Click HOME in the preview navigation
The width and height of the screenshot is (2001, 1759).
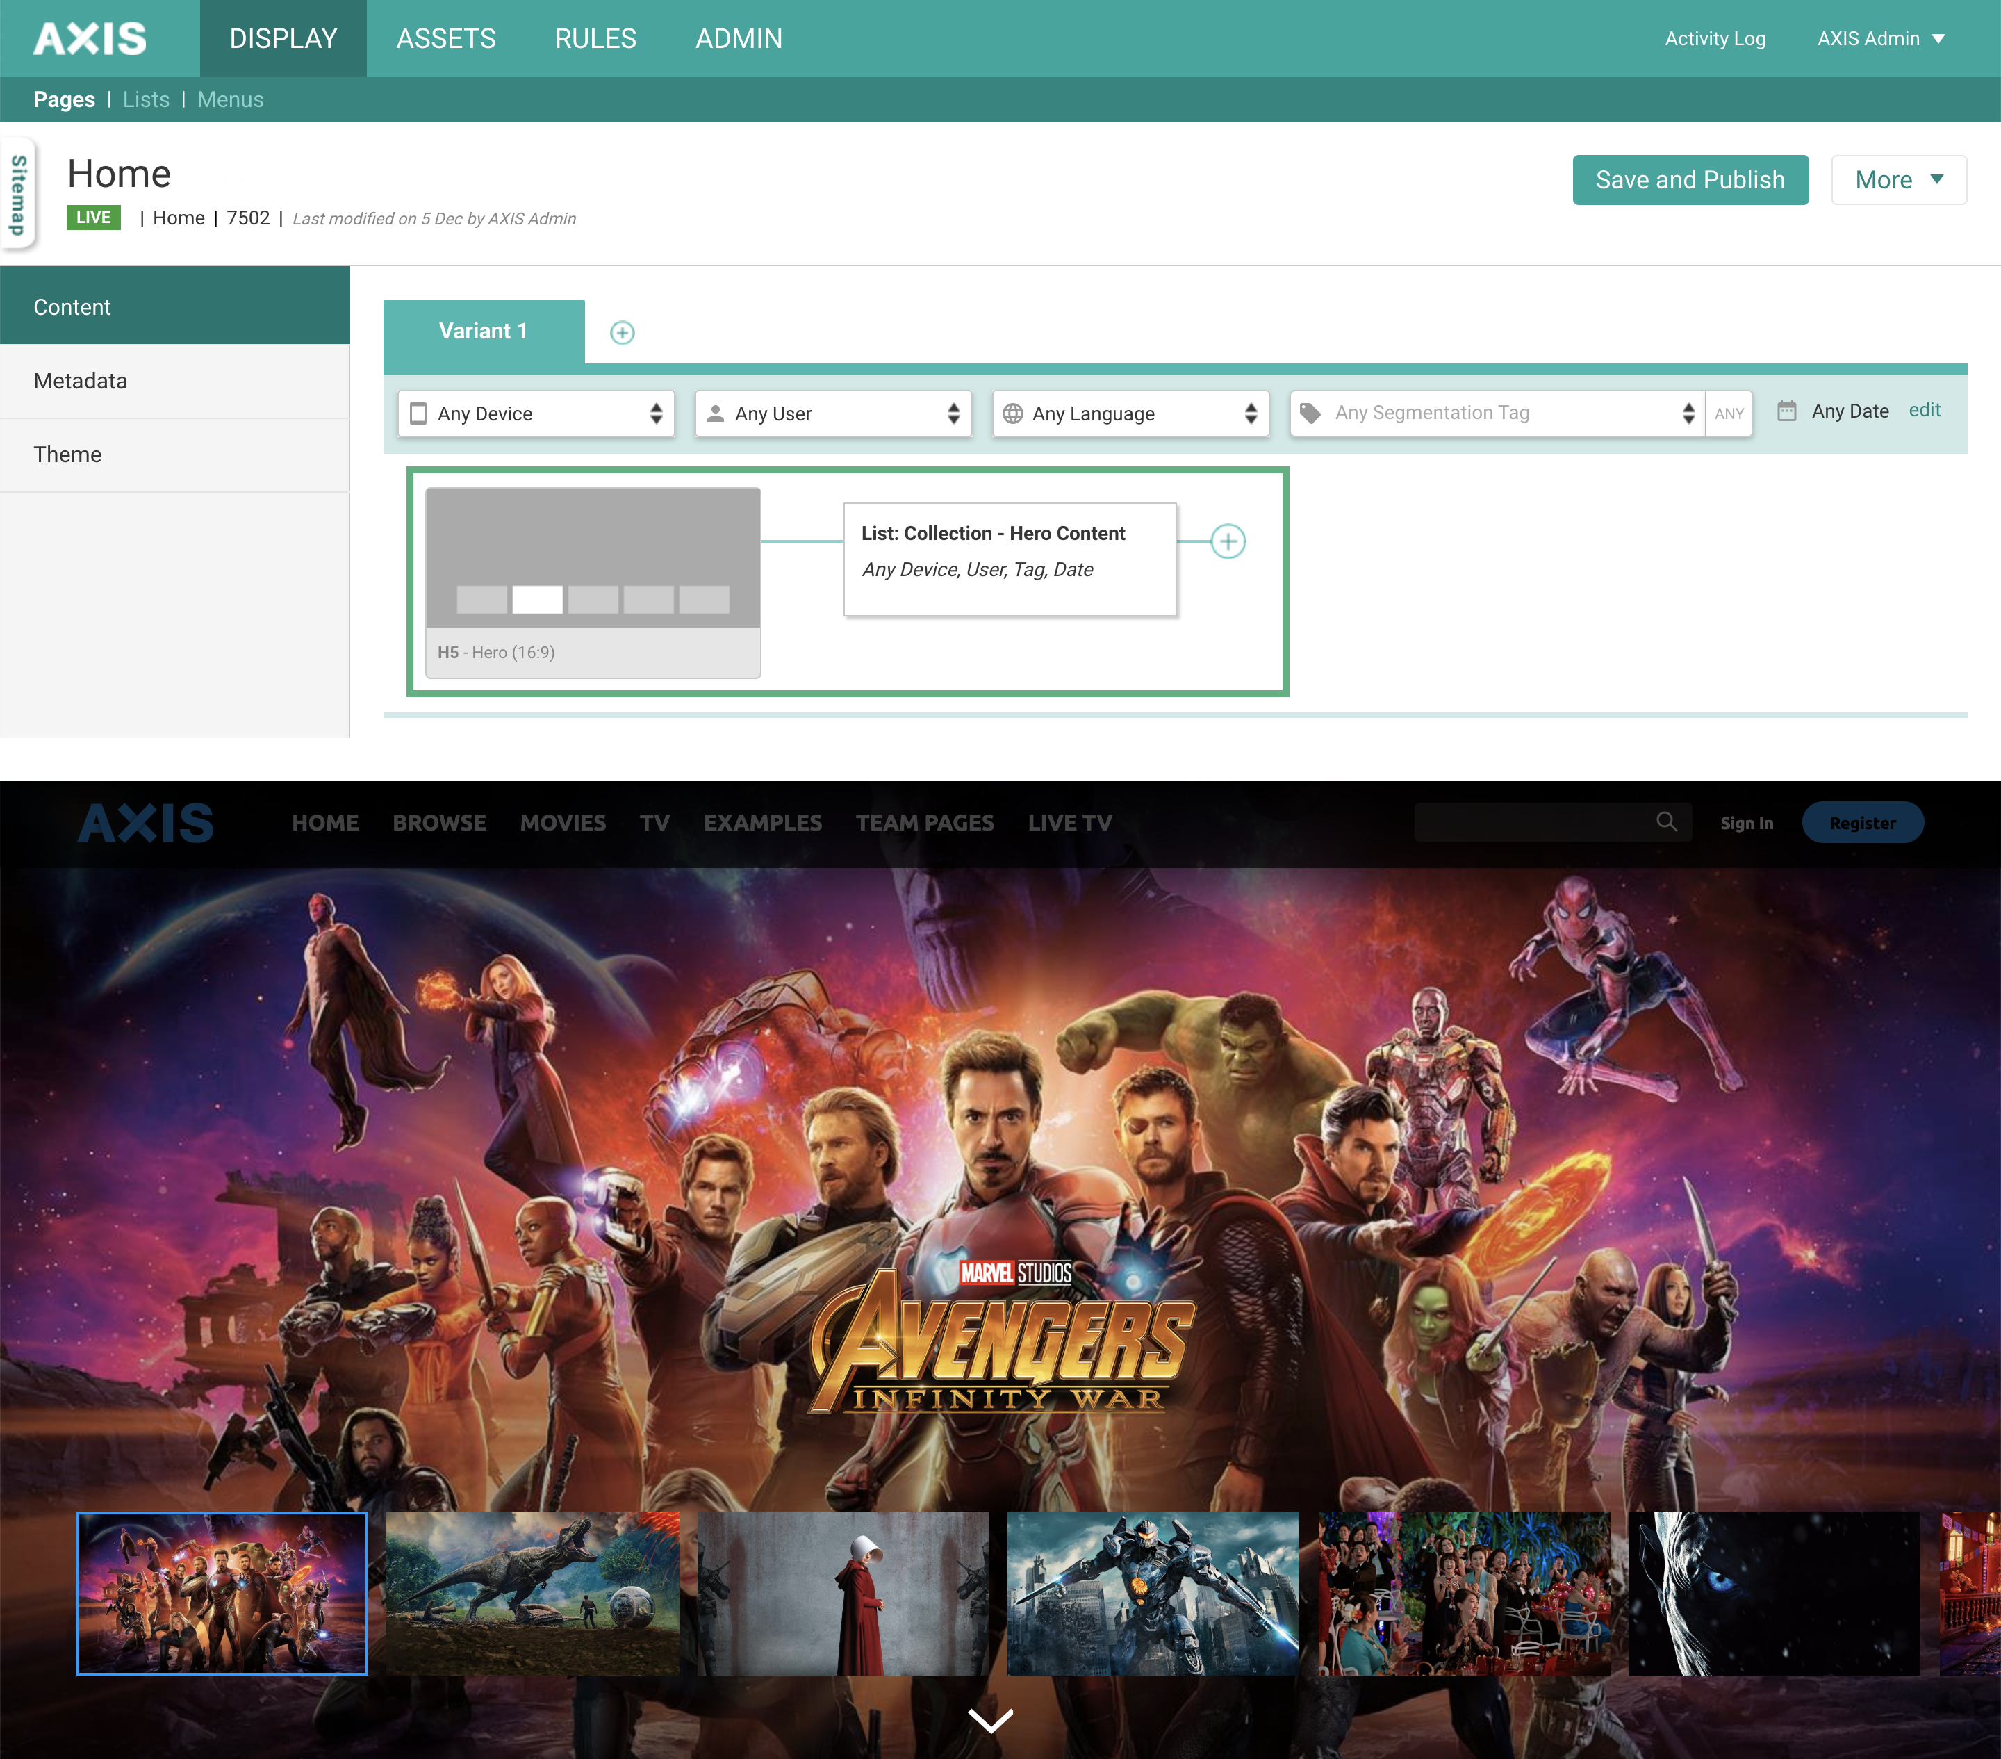pos(325,823)
